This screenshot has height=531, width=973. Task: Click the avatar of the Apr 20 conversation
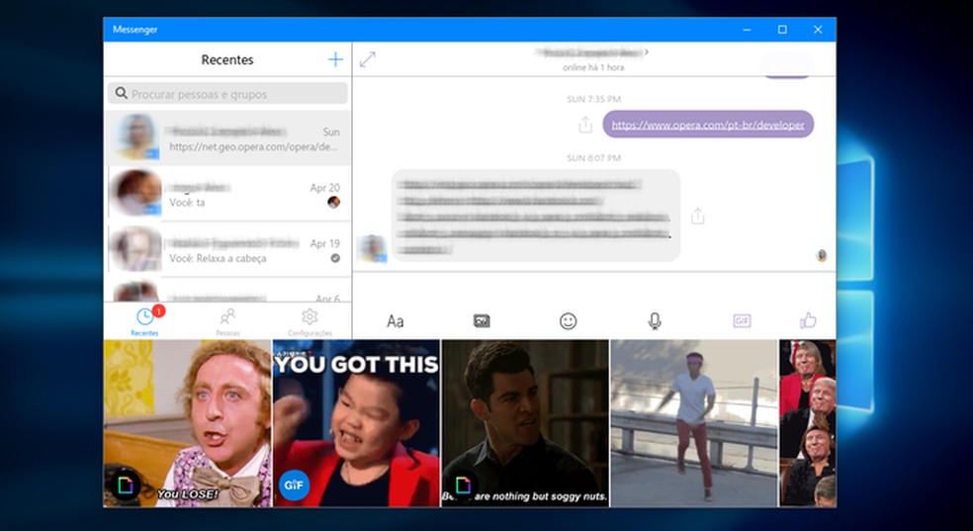click(135, 193)
